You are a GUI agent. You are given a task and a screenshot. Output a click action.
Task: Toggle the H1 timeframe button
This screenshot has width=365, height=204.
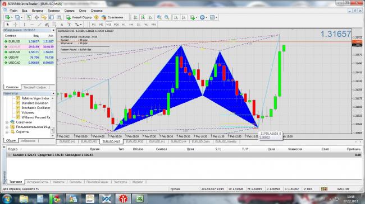[124, 25]
